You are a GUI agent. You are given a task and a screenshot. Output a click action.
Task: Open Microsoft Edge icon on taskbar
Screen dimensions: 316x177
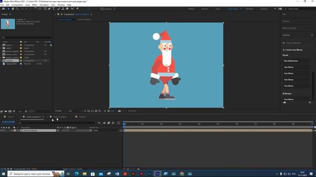[77, 174]
